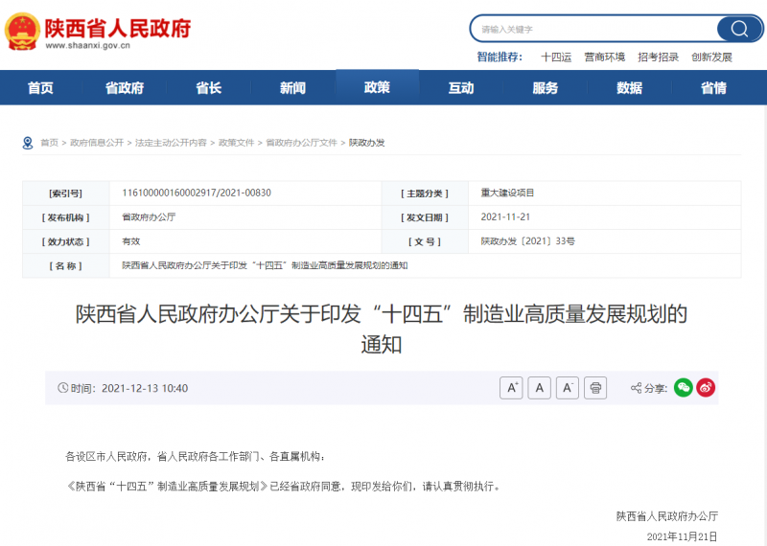Click the 文号 label cell
Viewport: 767px width, 546px height.
(425, 242)
